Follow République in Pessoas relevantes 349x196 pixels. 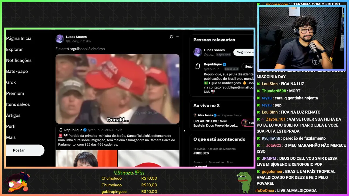pyautogui.click(x=248, y=66)
